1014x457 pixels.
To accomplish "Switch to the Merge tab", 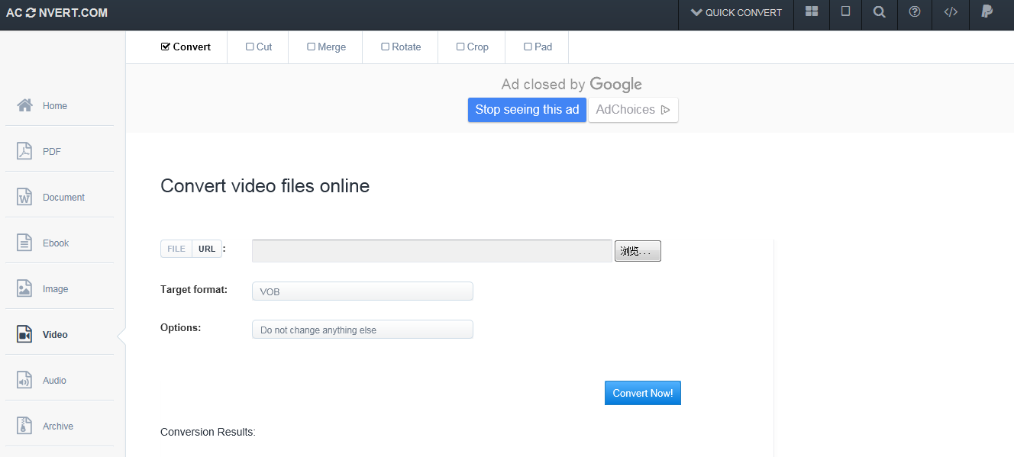I will click(326, 47).
